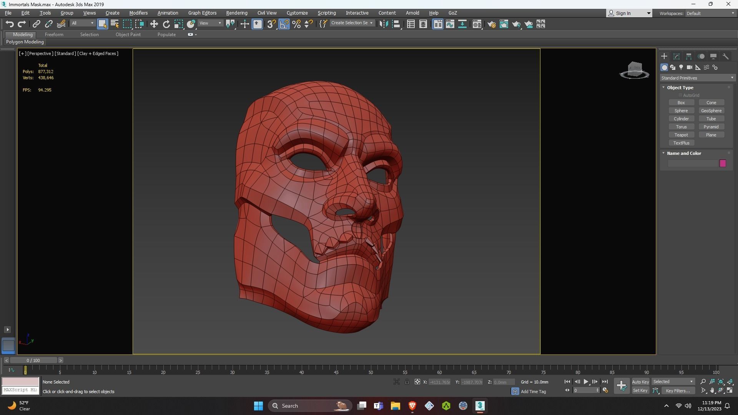Toggle Percent Snap button
Screen dimensions: 738x415
click(x=296, y=24)
